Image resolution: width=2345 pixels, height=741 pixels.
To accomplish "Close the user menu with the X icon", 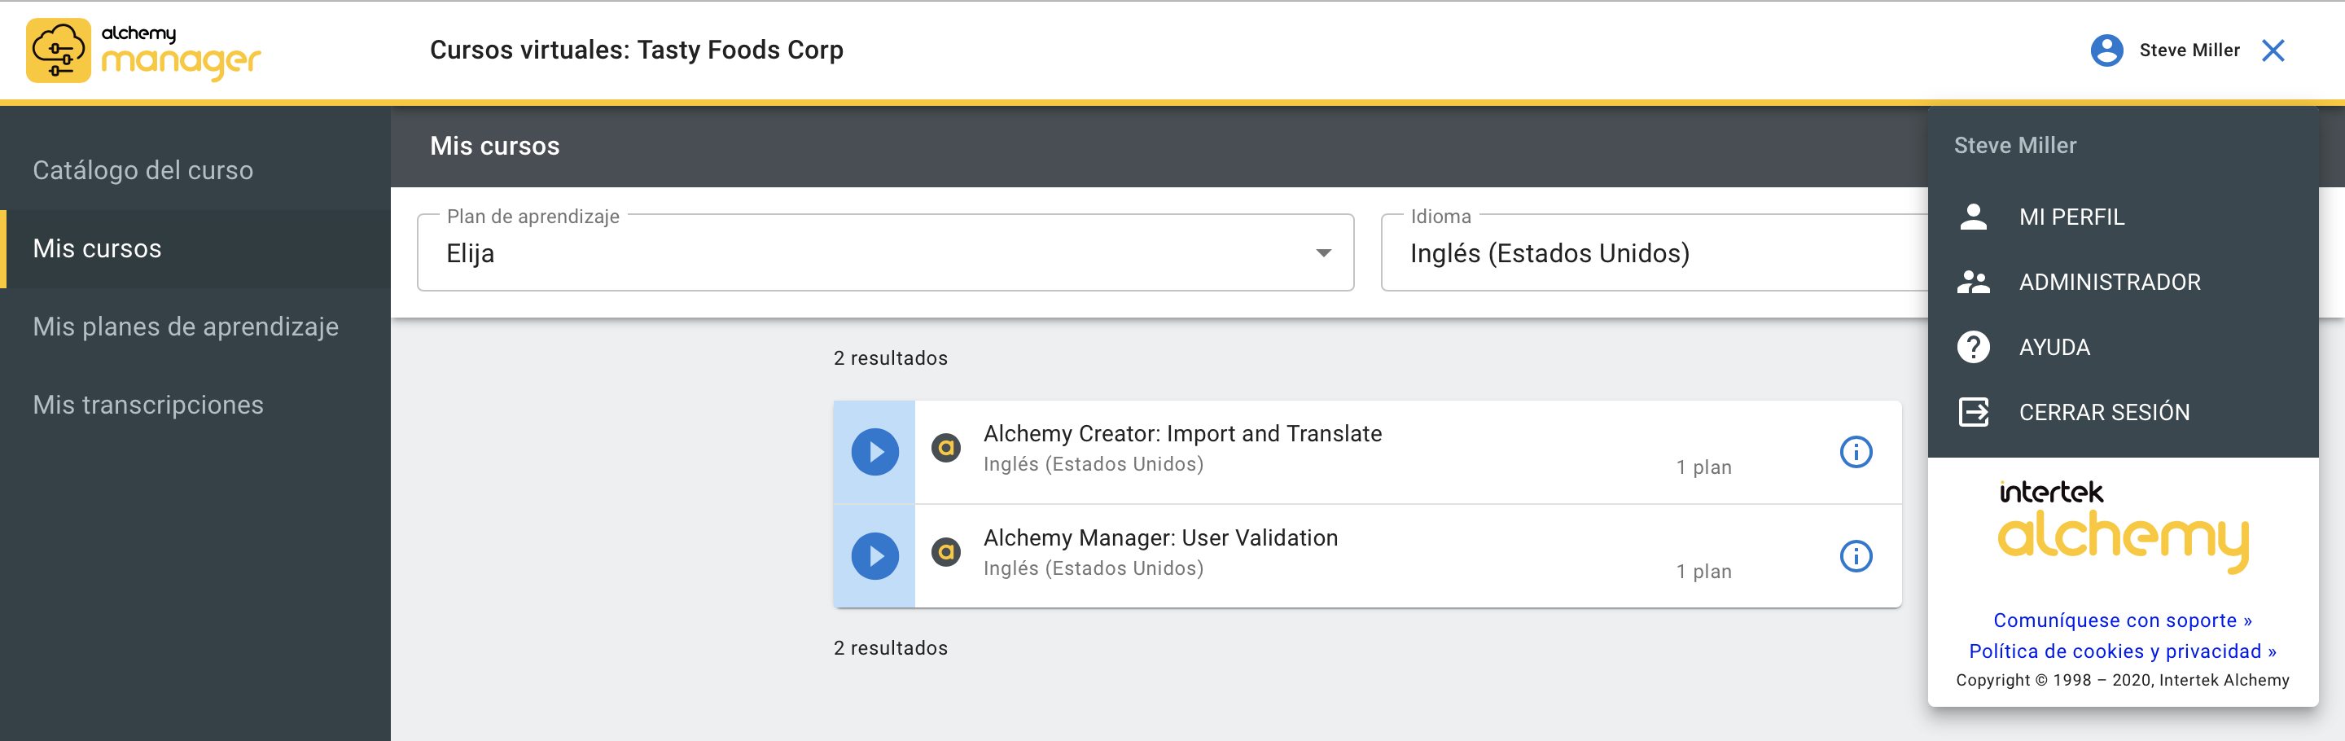I will point(2273,50).
